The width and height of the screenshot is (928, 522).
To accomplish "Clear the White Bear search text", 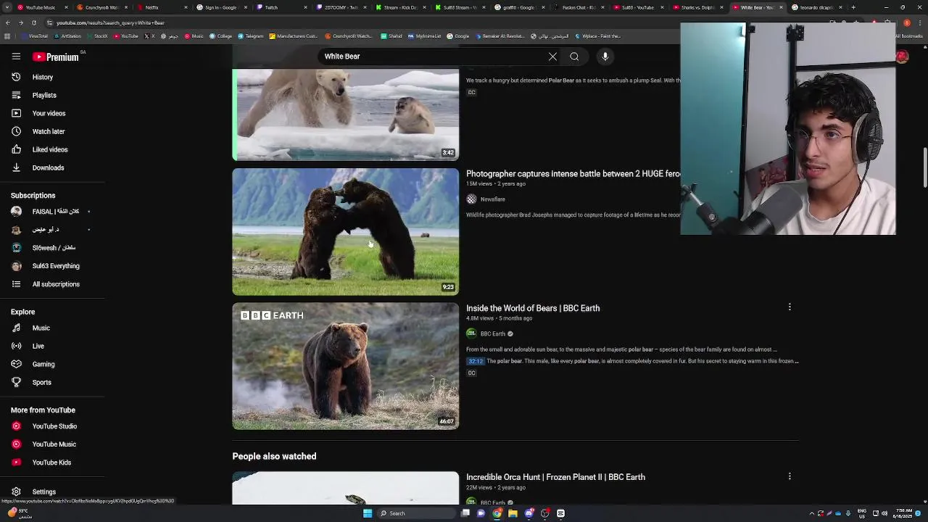I will 552,57.
